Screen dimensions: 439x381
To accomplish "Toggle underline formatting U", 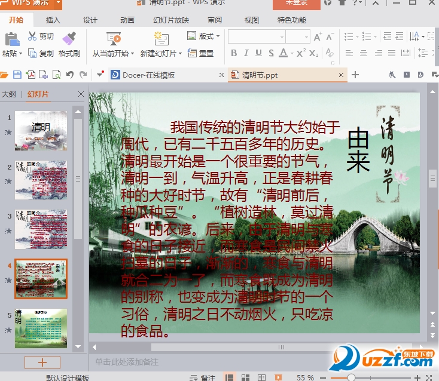I will [258, 53].
